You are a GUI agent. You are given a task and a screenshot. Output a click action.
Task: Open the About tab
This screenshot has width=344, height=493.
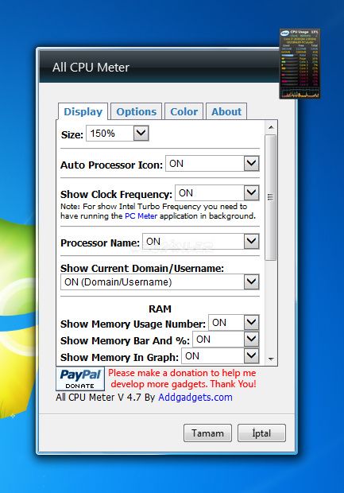coord(226,111)
